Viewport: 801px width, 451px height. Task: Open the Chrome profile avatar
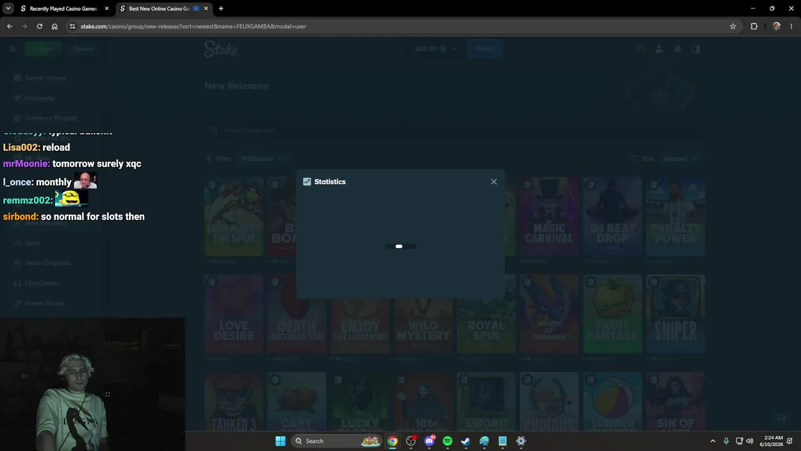click(777, 26)
